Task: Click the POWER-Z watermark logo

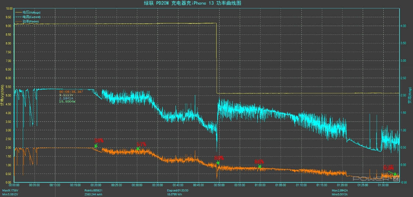Action: 376,179
